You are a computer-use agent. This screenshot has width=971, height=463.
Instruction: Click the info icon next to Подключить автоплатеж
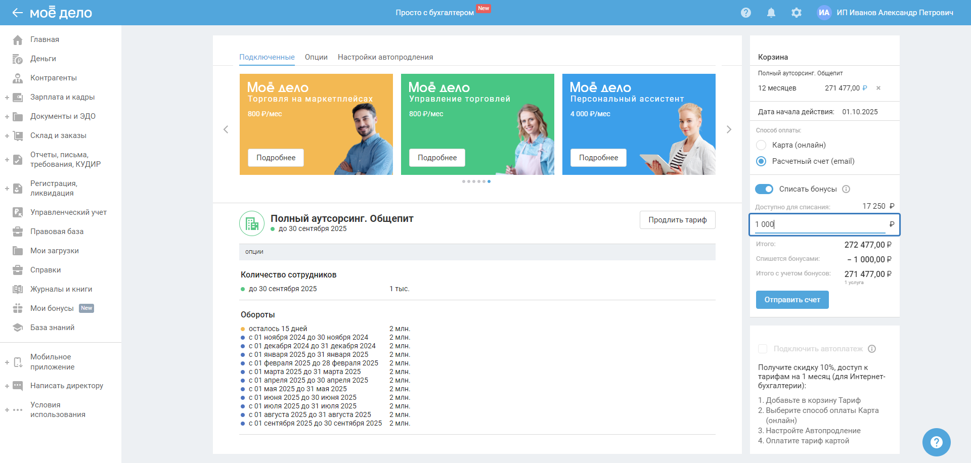pyautogui.click(x=872, y=349)
